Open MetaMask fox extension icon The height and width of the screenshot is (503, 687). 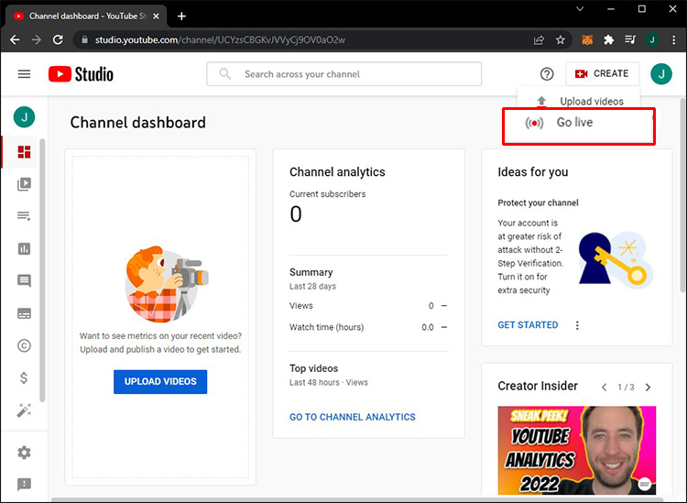pos(587,40)
